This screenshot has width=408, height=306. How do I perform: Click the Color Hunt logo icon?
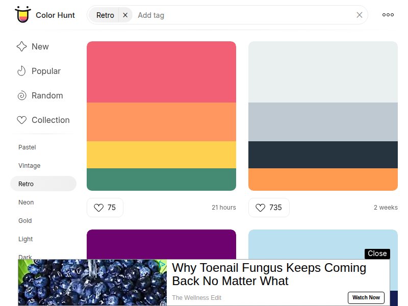21,15
